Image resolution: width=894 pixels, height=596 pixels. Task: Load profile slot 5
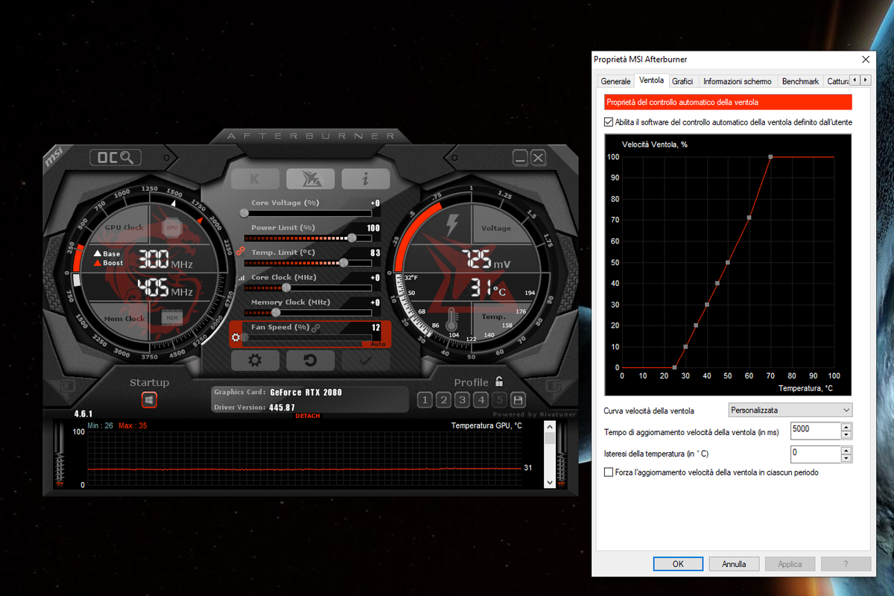(499, 400)
